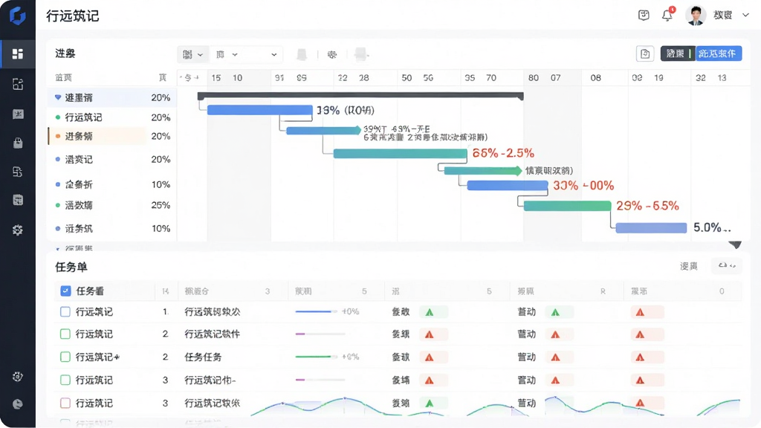Open the grey-shaded dropdown in the Gantt toolbar
The height and width of the screenshot is (428, 761).
point(192,54)
